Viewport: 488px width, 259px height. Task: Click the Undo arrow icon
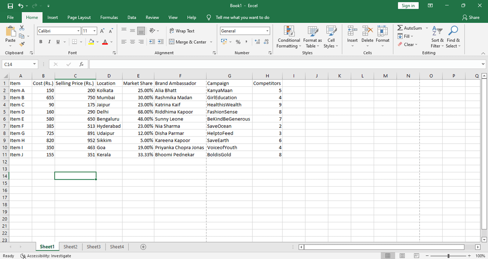coord(20,6)
